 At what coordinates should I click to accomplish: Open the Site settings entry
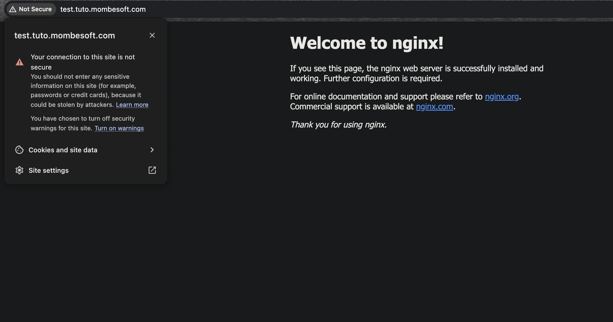49,170
